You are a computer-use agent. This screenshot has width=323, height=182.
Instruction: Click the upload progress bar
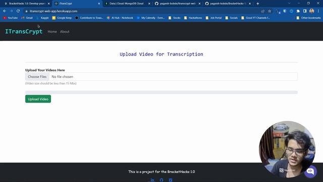(x=161, y=92)
